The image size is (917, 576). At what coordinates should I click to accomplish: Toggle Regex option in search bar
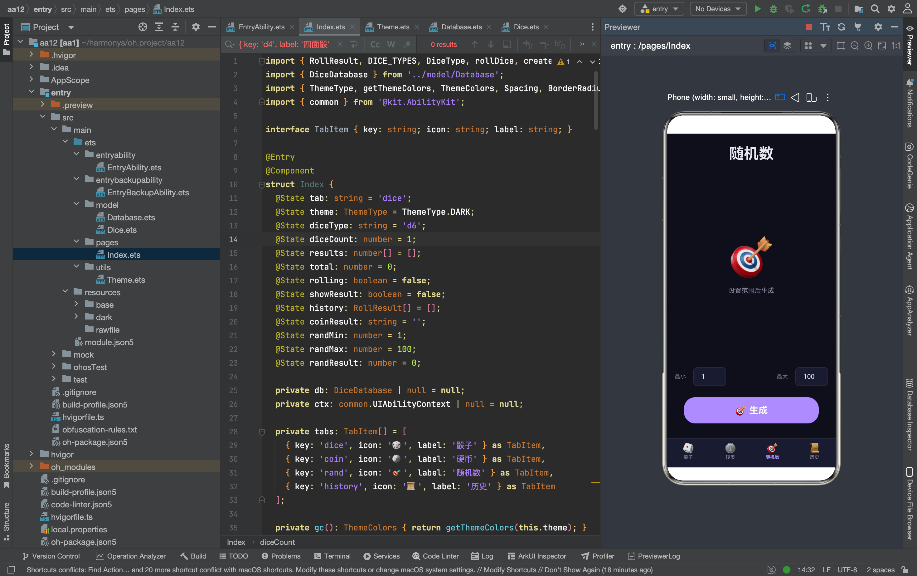coord(407,45)
